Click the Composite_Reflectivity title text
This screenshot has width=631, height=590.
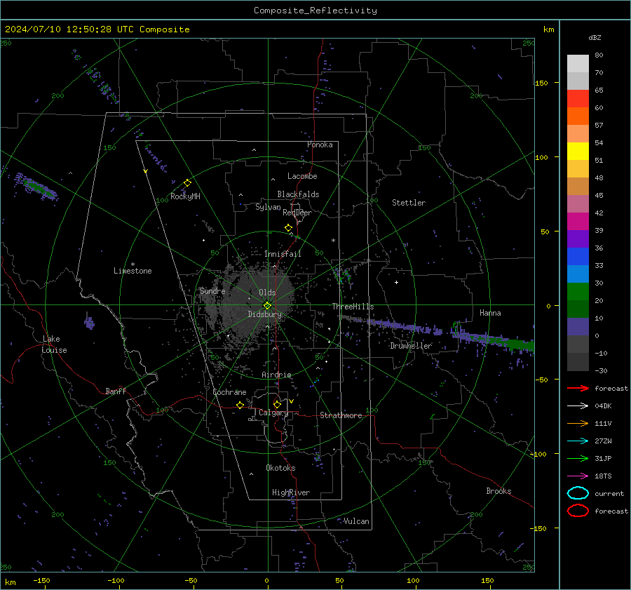[315, 11]
